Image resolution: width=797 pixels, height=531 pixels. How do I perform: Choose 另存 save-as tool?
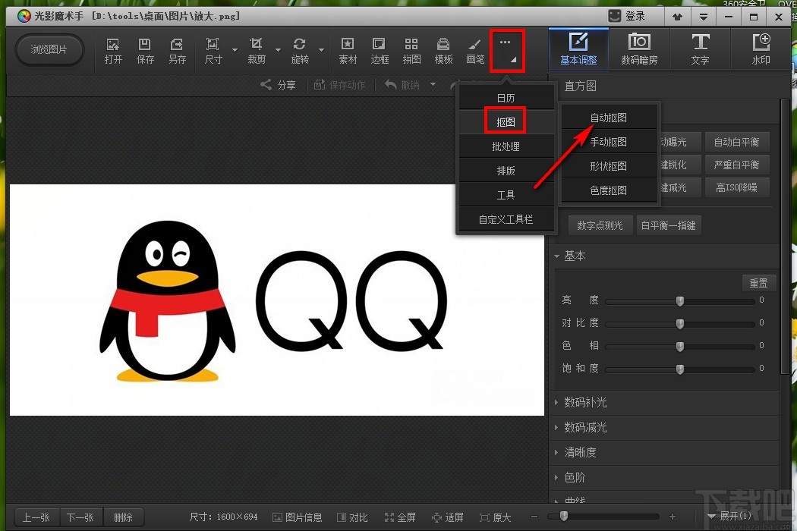(177, 51)
